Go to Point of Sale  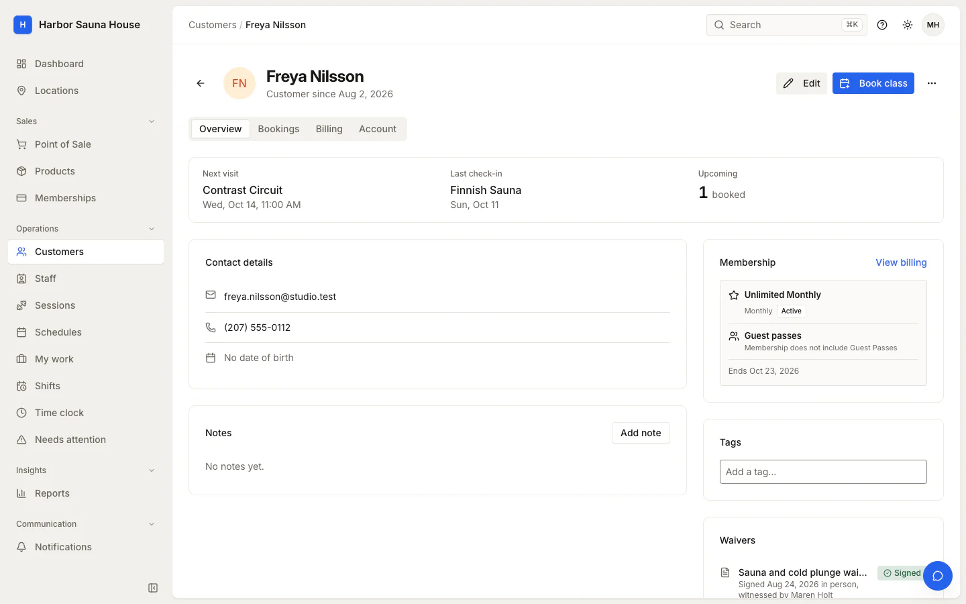coord(86,144)
